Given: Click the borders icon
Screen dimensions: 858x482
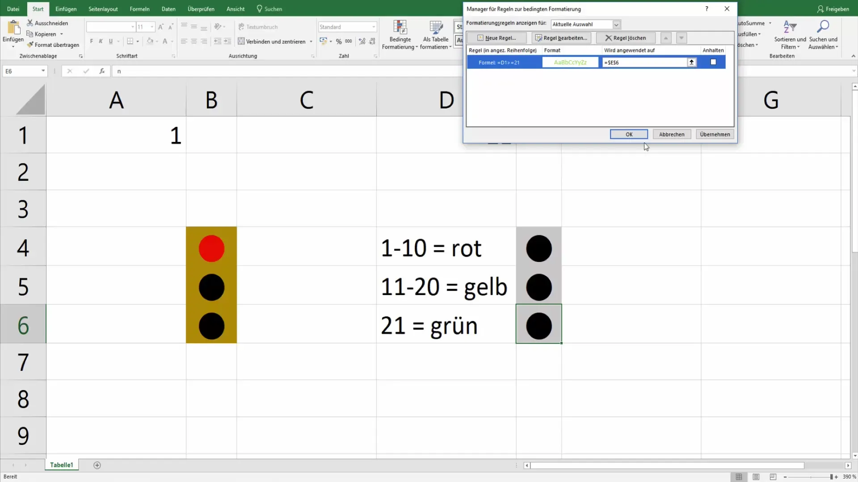Looking at the screenshot, I should click(x=130, y=41).
